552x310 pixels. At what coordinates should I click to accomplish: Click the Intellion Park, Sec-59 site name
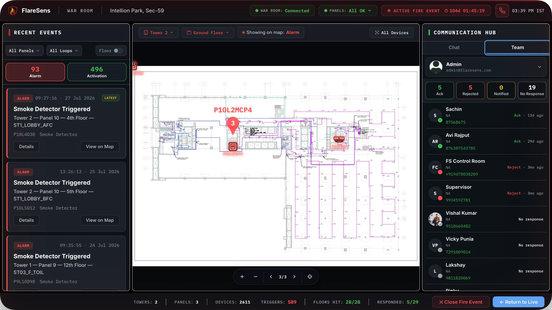(x=137, y=11)
